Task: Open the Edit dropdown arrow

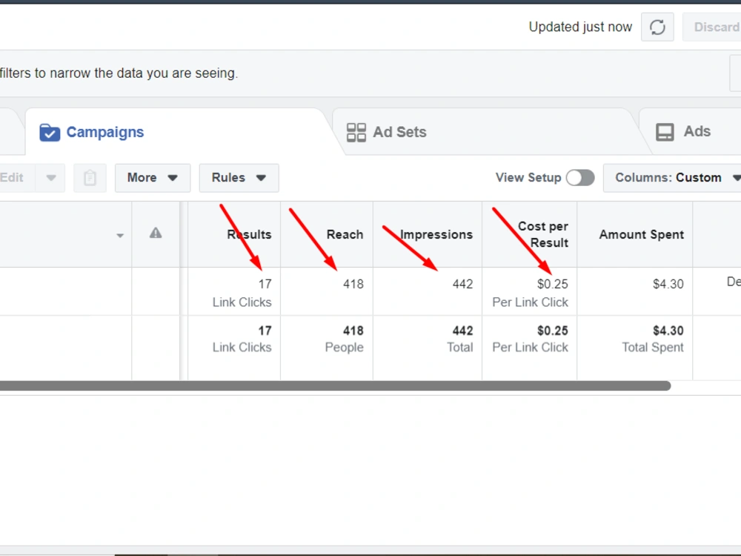Action: (50, 178)
